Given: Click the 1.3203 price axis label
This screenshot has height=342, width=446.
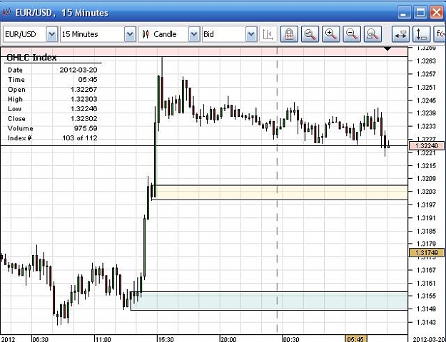Looking at the screenshot, I should [x=426, y=192].
